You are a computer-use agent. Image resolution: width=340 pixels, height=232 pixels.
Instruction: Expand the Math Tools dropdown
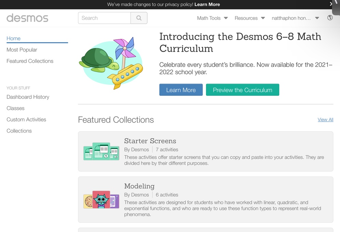coord(212,18)
